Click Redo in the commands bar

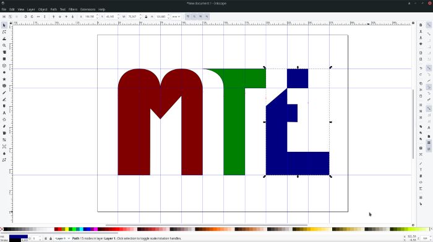(421, 75)
